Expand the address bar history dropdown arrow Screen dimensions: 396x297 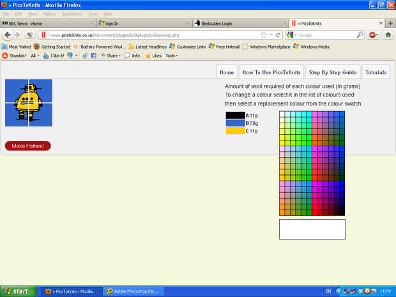click(271, 35)
